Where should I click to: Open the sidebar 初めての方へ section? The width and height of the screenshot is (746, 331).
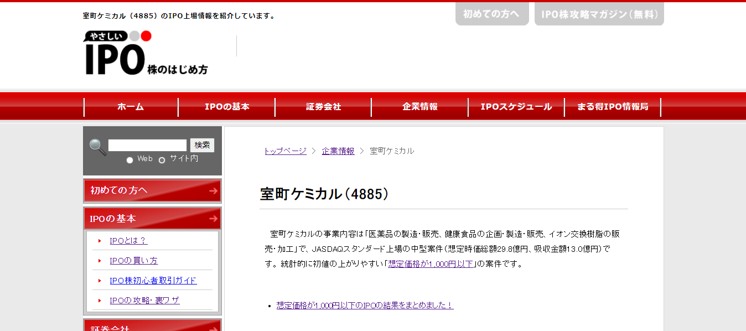tap(152, 190)
